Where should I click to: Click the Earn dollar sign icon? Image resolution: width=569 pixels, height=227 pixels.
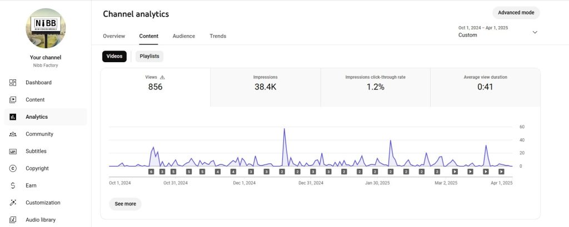pos(13,186)
